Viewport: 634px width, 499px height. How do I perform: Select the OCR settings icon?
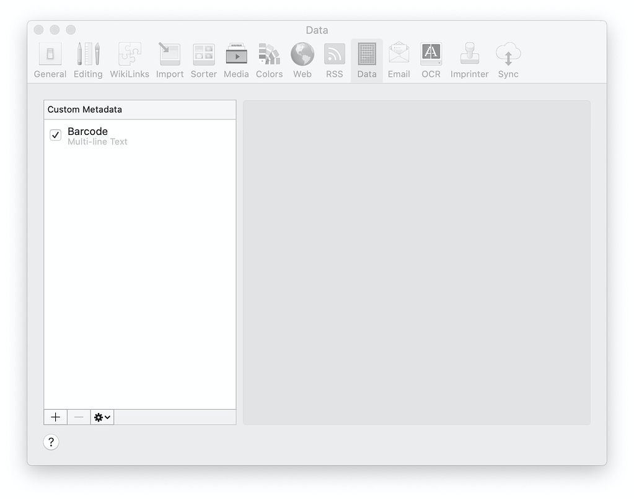point(431,59)
